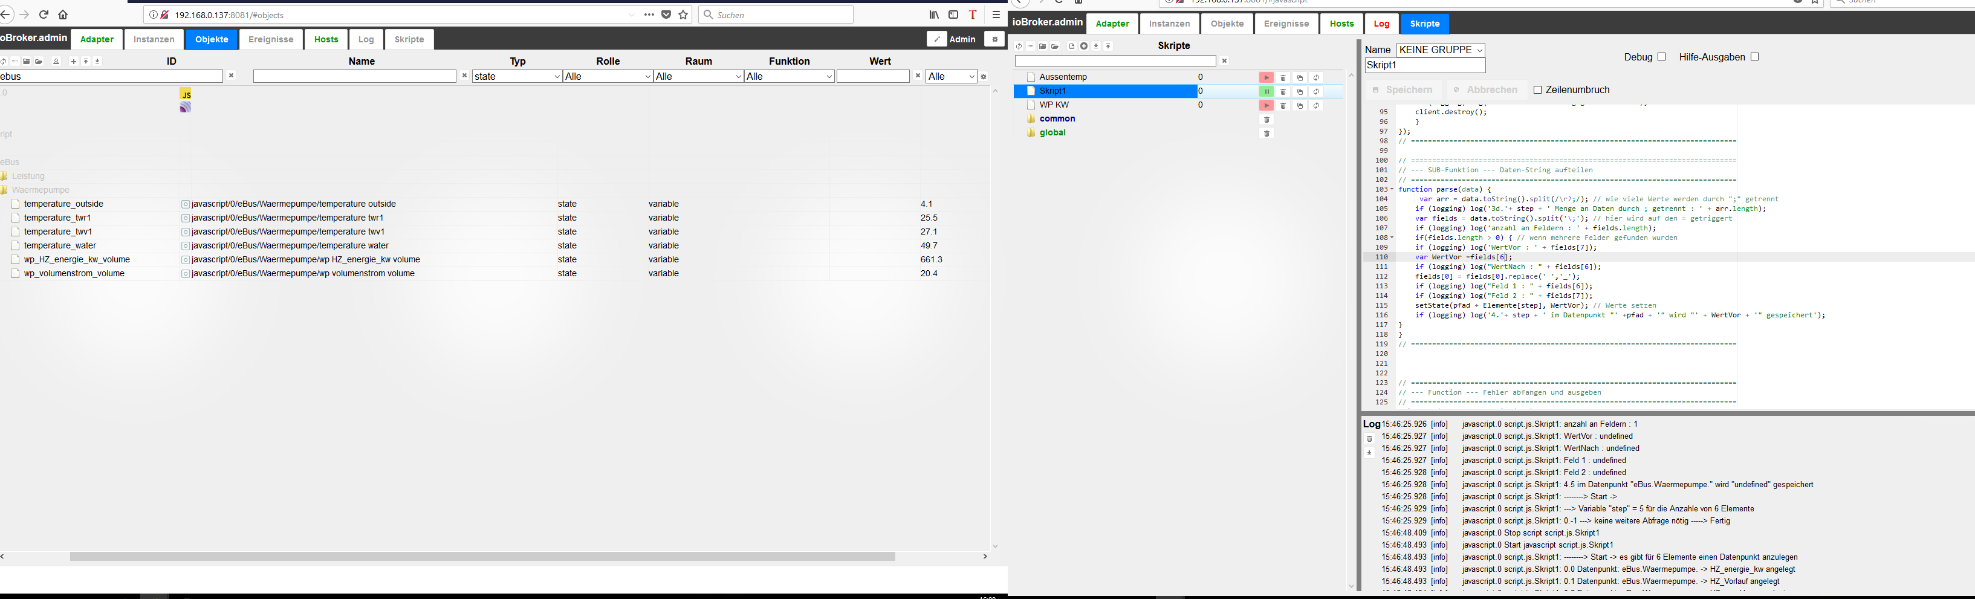The width and height of the screenshot is (1975, 599).
Task: Save page to Pocket
Action: point(666,15)
